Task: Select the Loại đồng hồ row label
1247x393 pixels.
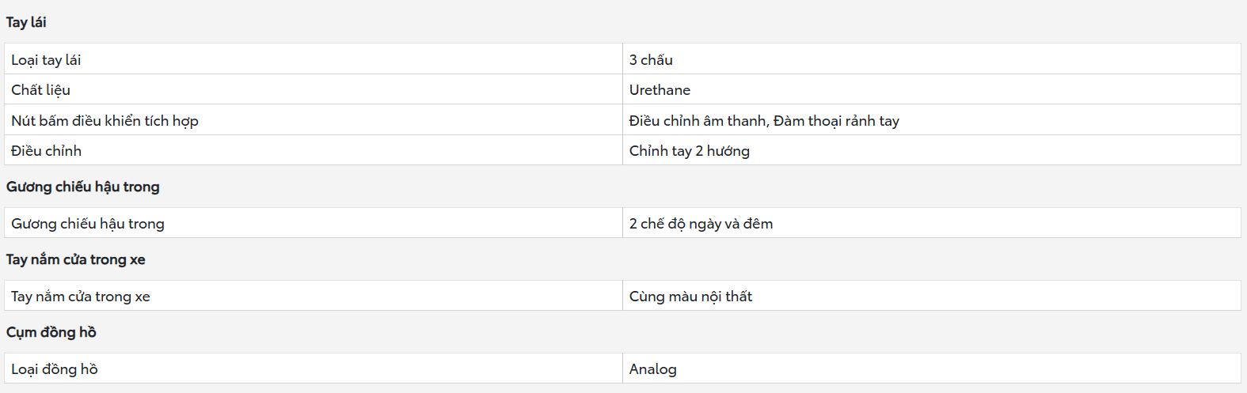Action: [x=55, y=369]
